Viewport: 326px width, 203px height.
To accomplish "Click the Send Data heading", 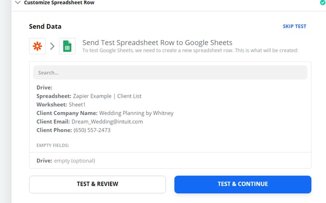I will 45,27.
